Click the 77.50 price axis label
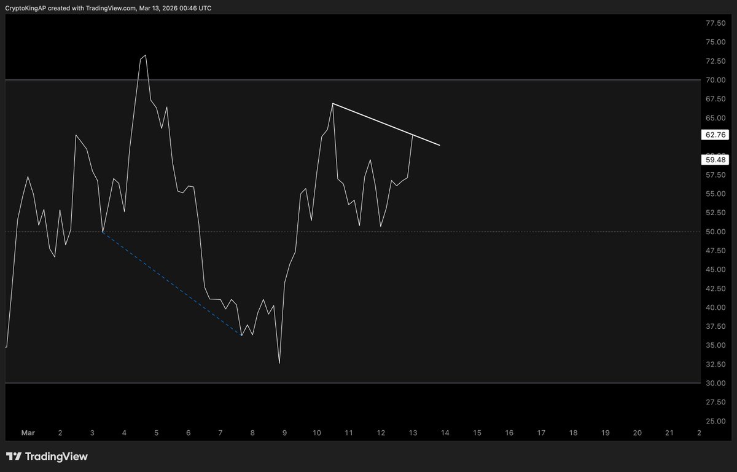 [x=716, y=23]
